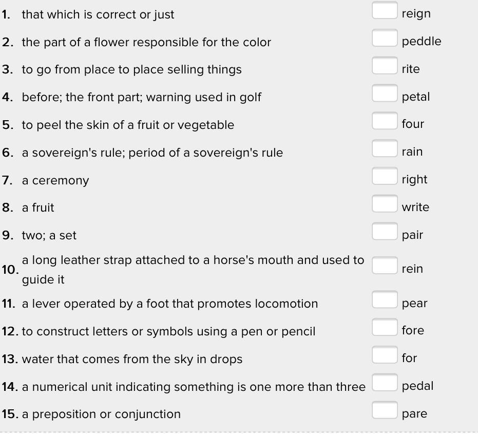Click the answer field for "pear"

[x=385, y=300]
